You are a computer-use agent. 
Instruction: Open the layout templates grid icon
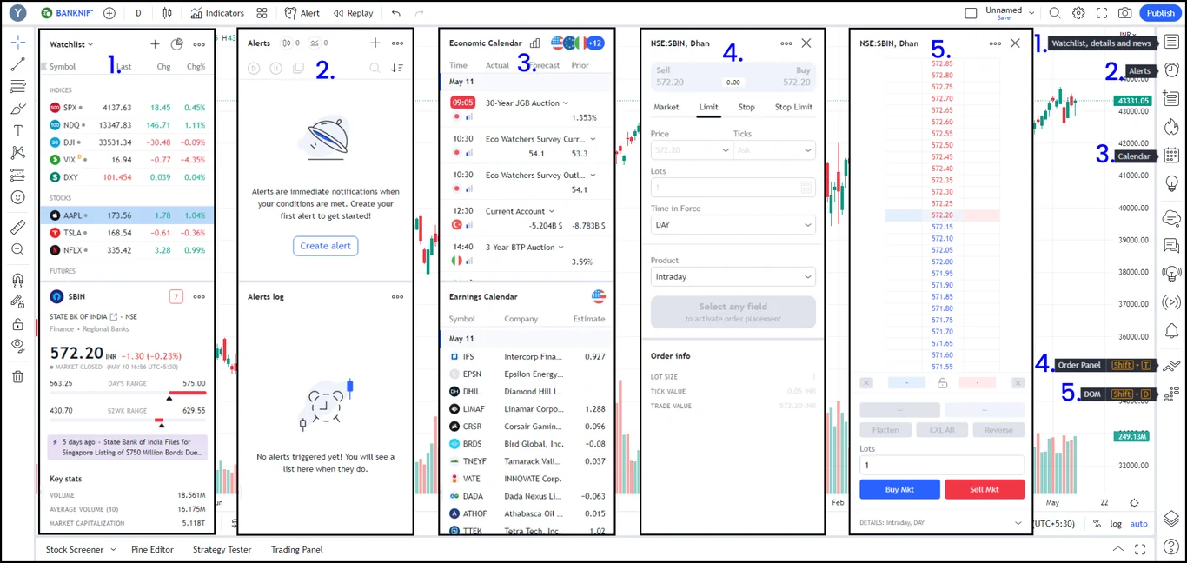(262, 13)
